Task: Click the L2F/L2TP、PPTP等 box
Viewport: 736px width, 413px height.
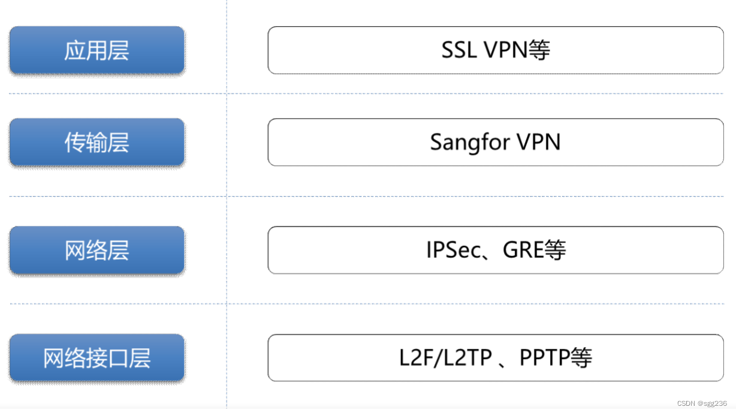Action: pos(496,358)
